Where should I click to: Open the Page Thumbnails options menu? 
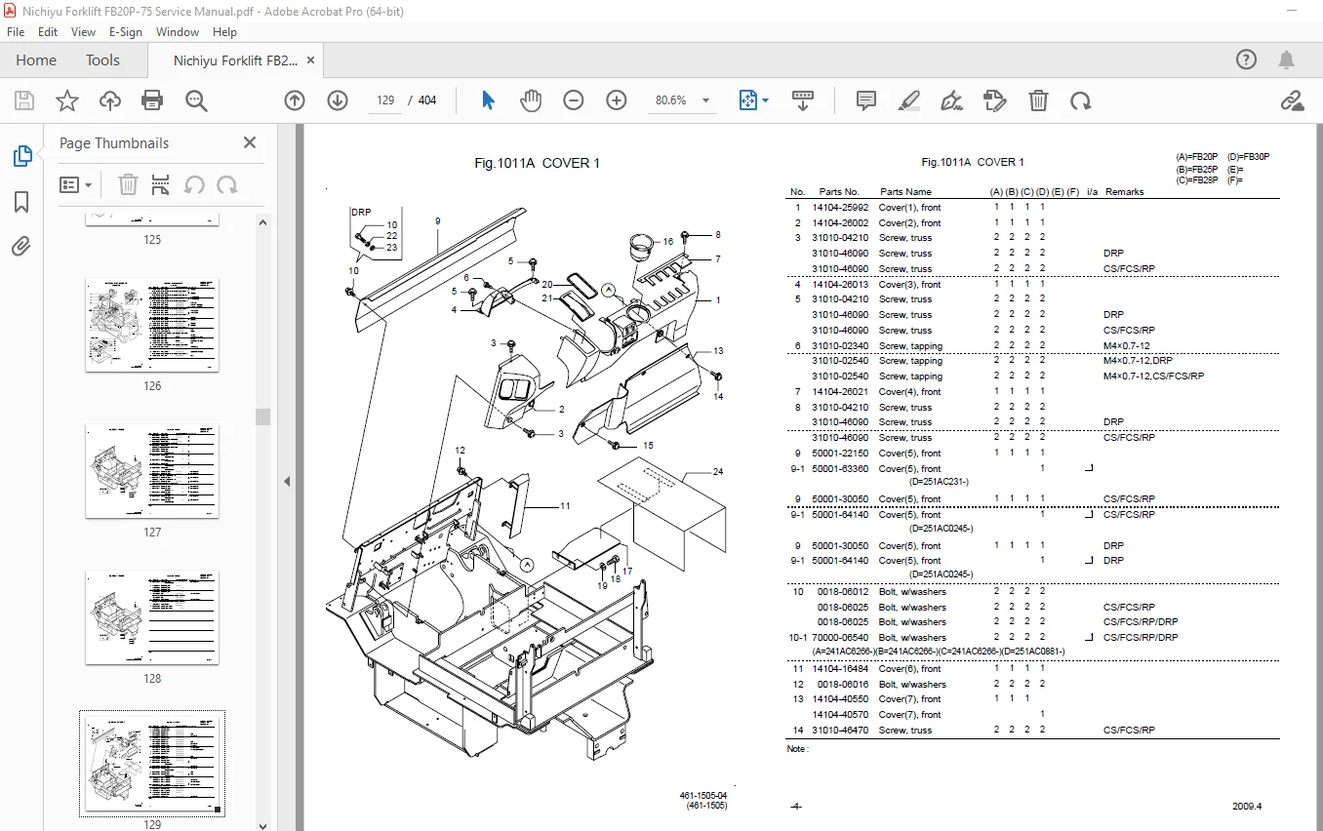[76, 184]
